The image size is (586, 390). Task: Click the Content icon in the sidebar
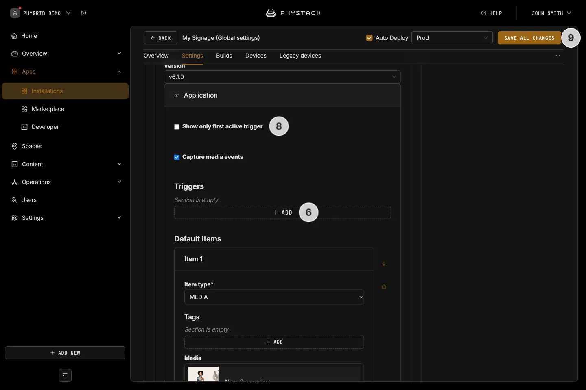(15, 164)
